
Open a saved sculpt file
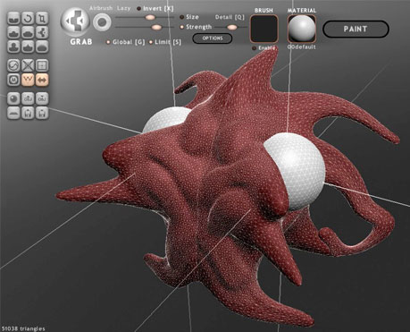click(x=28, y=113)
